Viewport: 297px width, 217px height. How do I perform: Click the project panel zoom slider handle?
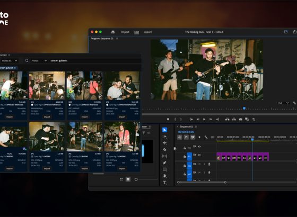tap(136, 179)
